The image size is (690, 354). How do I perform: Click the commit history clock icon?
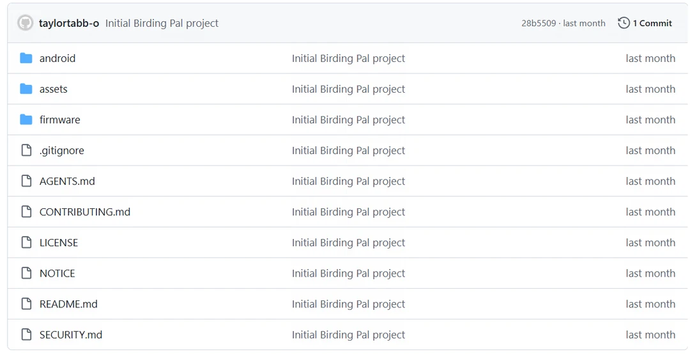coord(624,23)
